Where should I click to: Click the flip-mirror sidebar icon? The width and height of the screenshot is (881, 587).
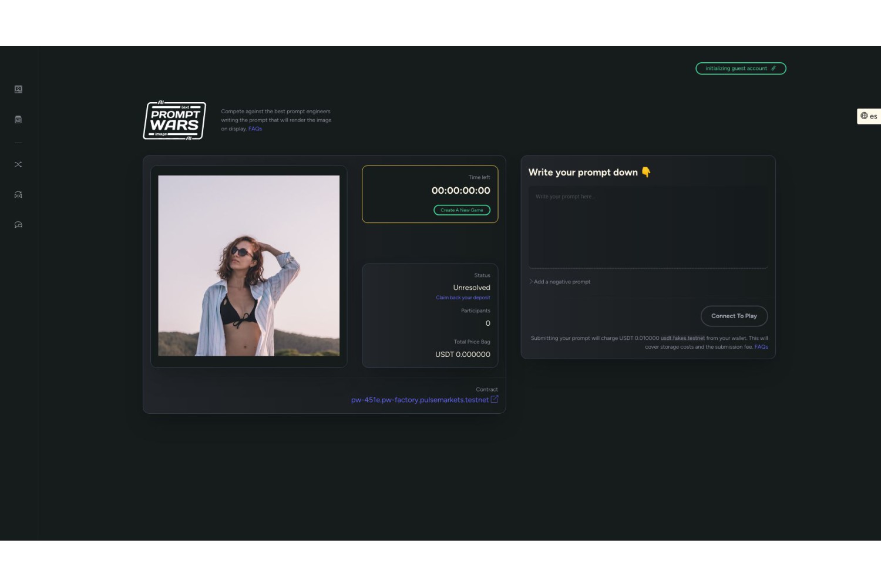click(x=18, y=194)
